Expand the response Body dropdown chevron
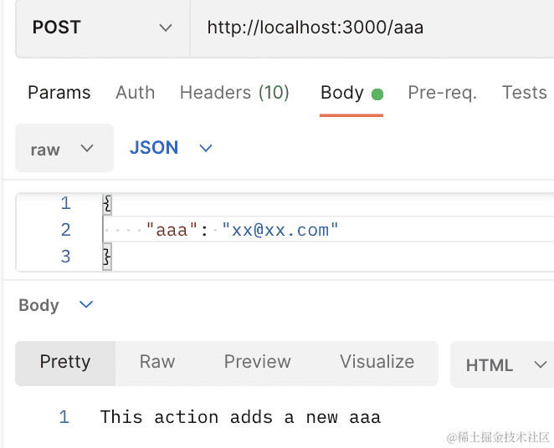554x448 pixels. point(85,305)
